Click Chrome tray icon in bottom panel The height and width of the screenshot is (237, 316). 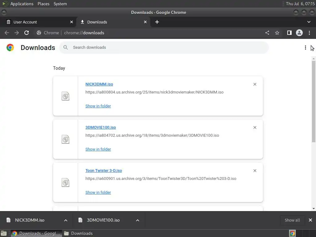[293, 233]
